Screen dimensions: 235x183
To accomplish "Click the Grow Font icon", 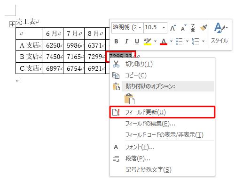I will [x=173, y=28].
